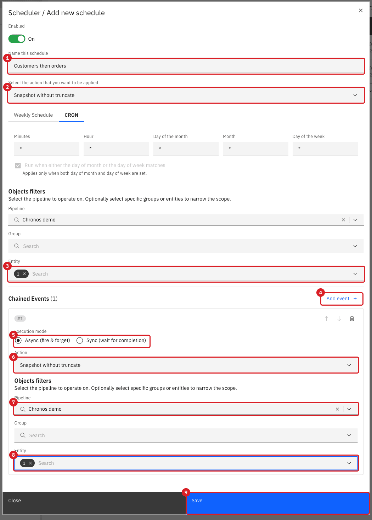Switch to the Weekly Schedule tab
This screenshot has width=372, height=520.
click(34, 115)
